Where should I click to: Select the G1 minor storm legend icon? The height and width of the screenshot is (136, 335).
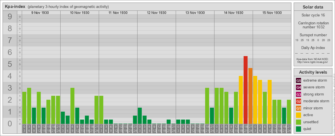(x=299, y=108)
